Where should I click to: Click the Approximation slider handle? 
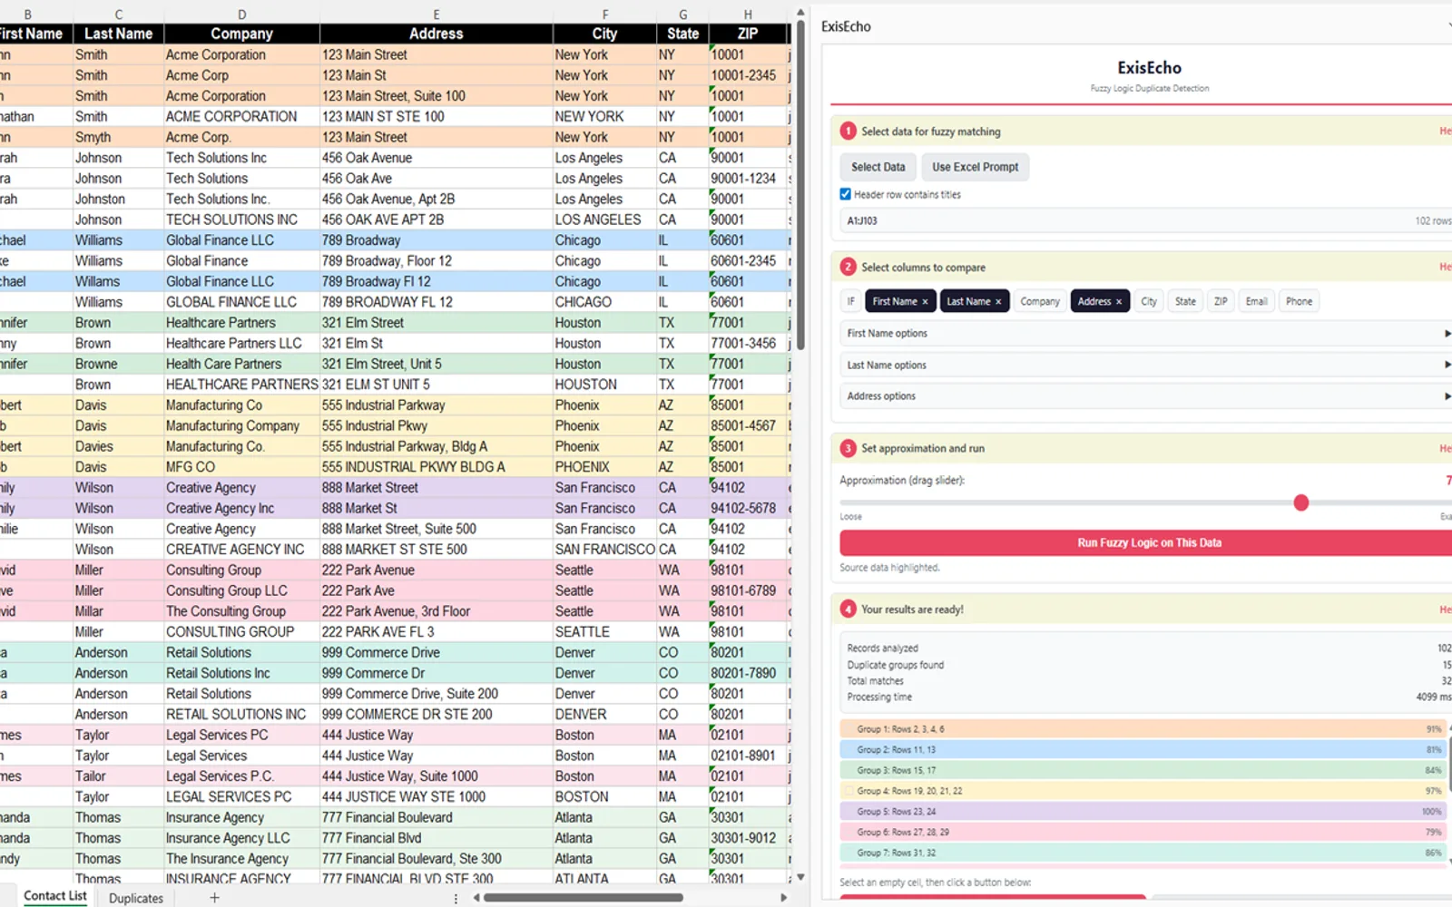pyautogui.click(x=1300, y=502)
